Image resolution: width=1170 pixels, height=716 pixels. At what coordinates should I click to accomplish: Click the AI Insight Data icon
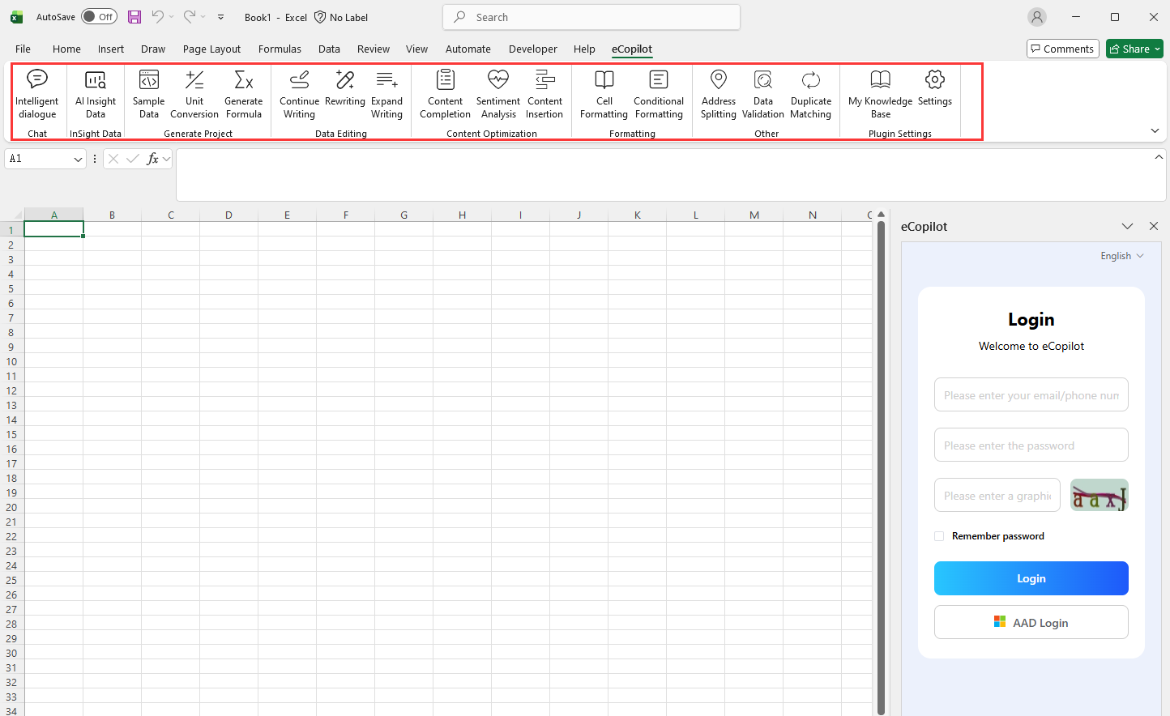coord(96,94)
